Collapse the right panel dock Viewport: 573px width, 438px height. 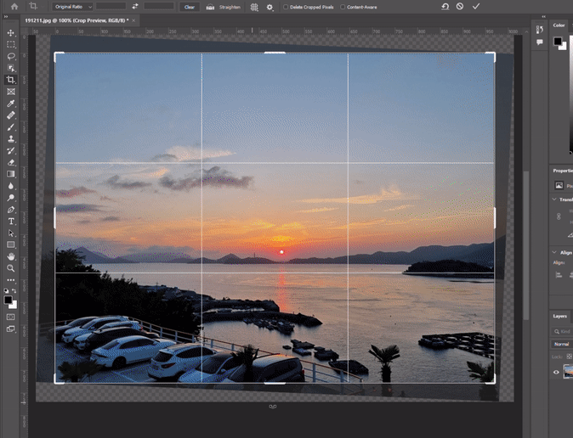[x=543, y=17]
